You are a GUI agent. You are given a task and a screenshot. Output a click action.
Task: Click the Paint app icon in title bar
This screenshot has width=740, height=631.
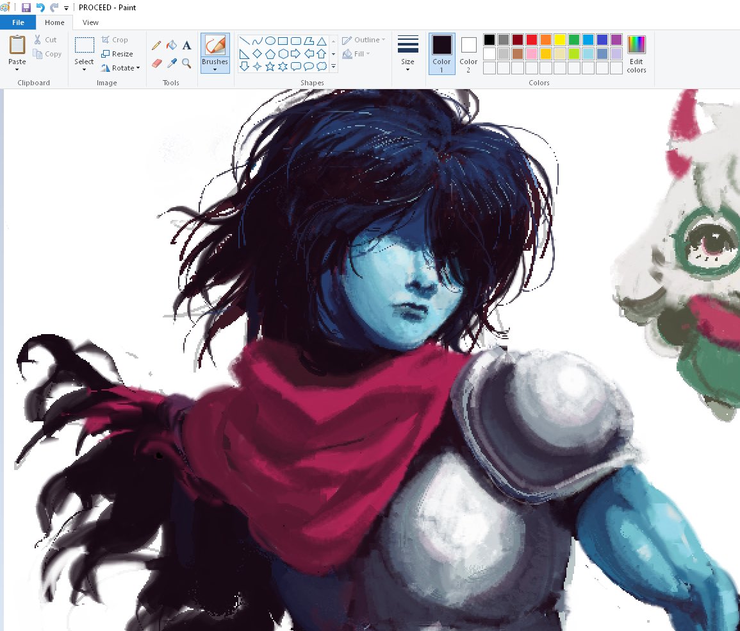pos(5,7)
